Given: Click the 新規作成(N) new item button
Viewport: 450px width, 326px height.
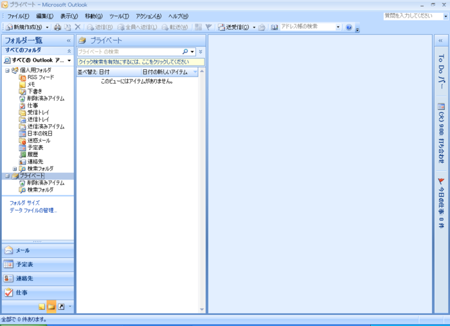Looking at the screenshot, I should (24, 27).
